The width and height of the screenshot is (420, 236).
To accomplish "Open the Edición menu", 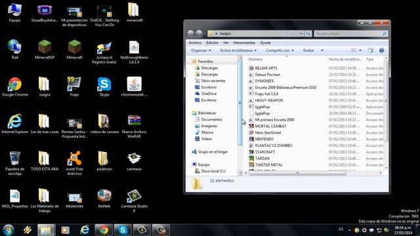I will (212, 43).
